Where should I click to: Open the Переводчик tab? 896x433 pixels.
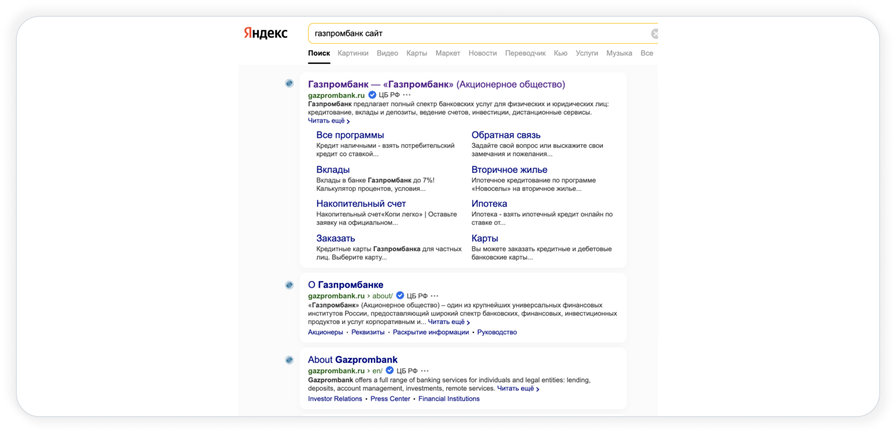(525, 53)
